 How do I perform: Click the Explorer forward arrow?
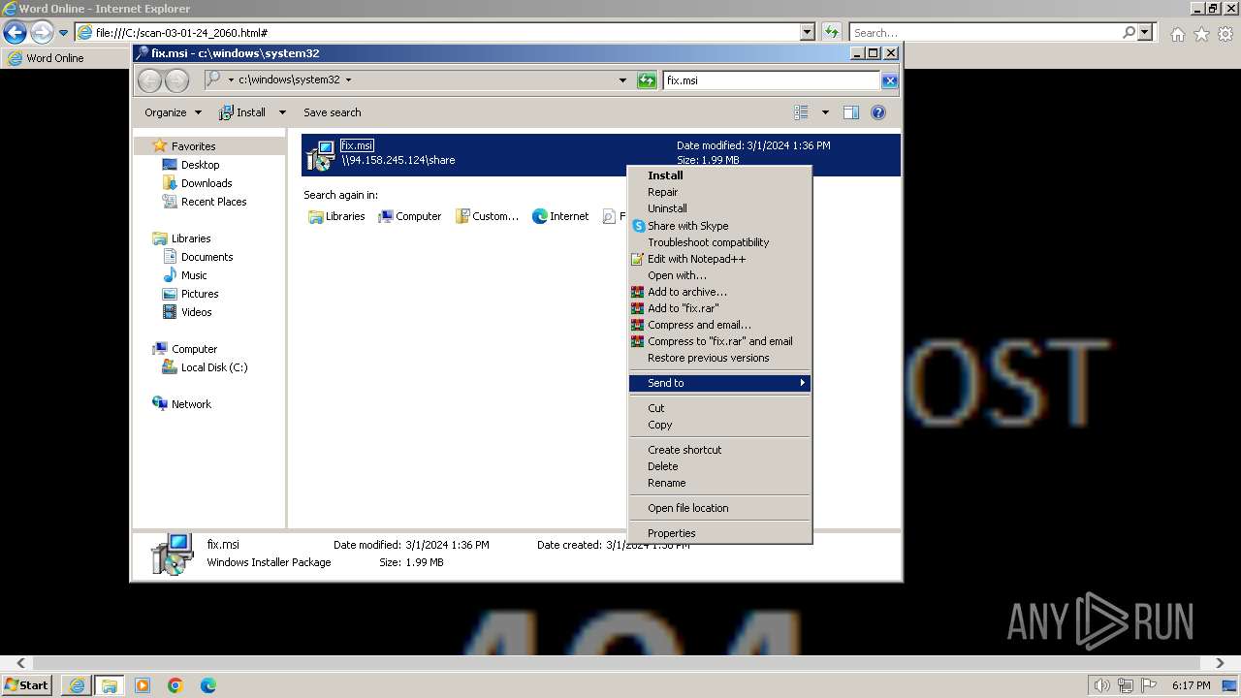(176, 80)
